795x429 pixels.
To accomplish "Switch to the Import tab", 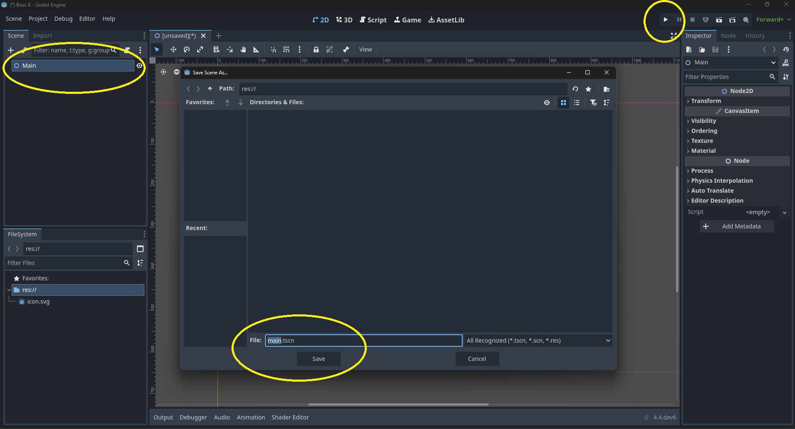I will pos(42,36).
